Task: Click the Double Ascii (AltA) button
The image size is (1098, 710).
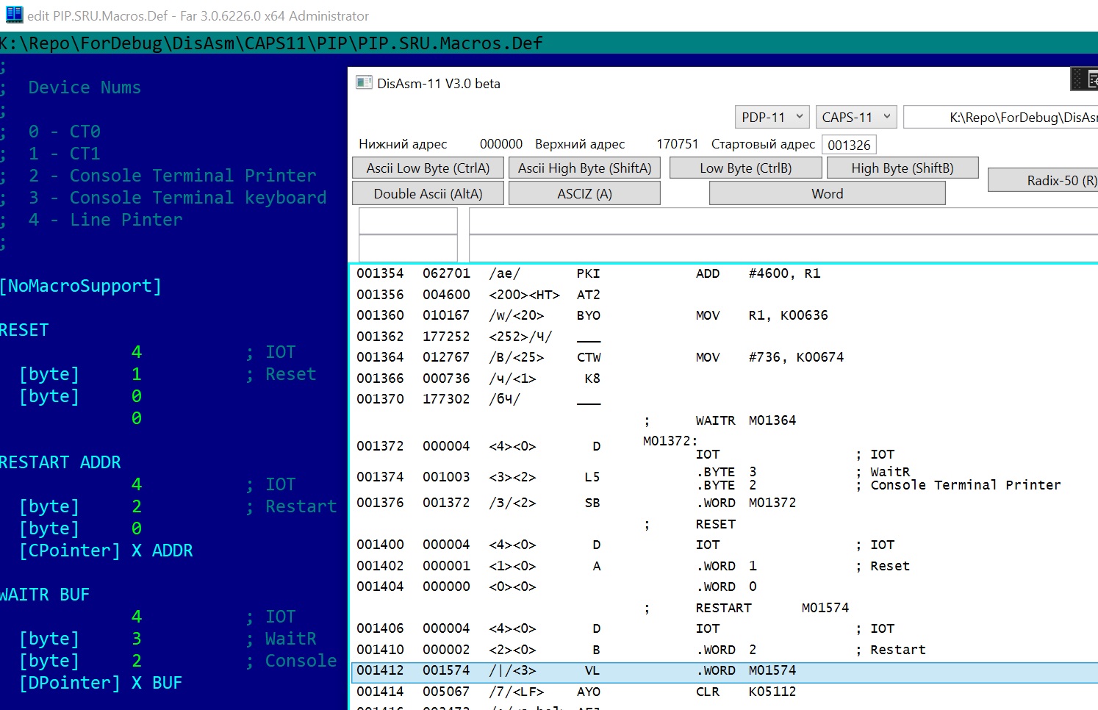Action: click(x=428, y=194)
